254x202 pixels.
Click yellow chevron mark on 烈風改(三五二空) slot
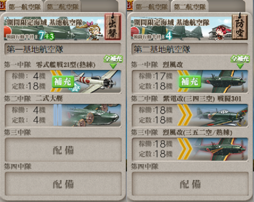coord(185,149)
